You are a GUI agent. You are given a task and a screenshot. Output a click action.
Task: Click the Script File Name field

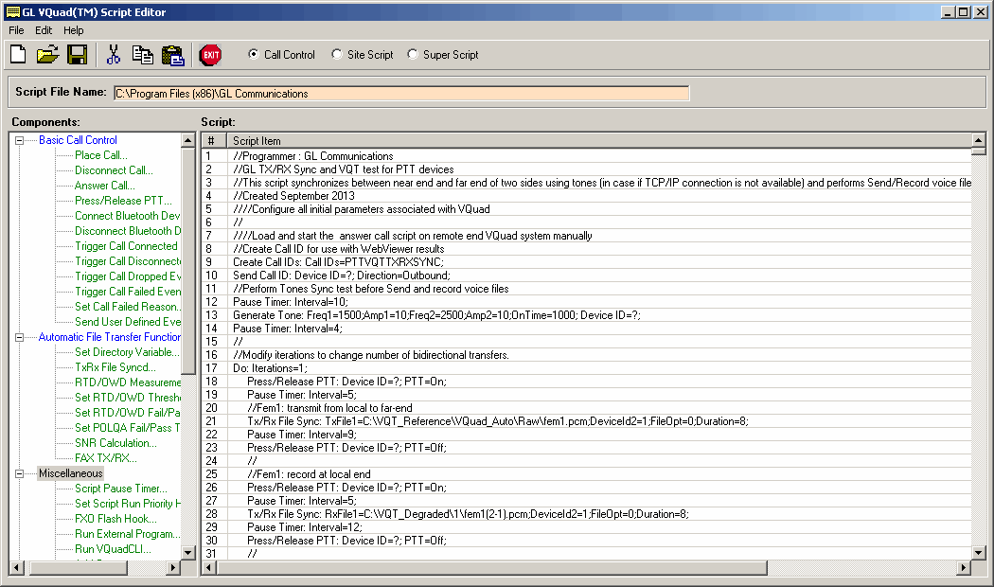click(401, 93)
